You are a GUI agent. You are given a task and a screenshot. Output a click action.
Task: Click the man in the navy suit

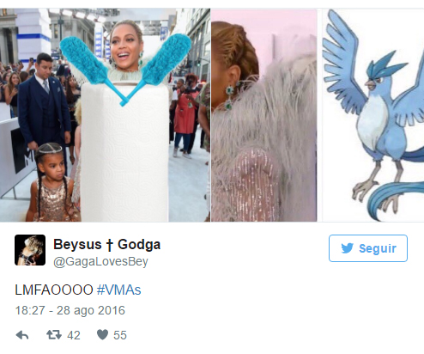click(44, 109)
